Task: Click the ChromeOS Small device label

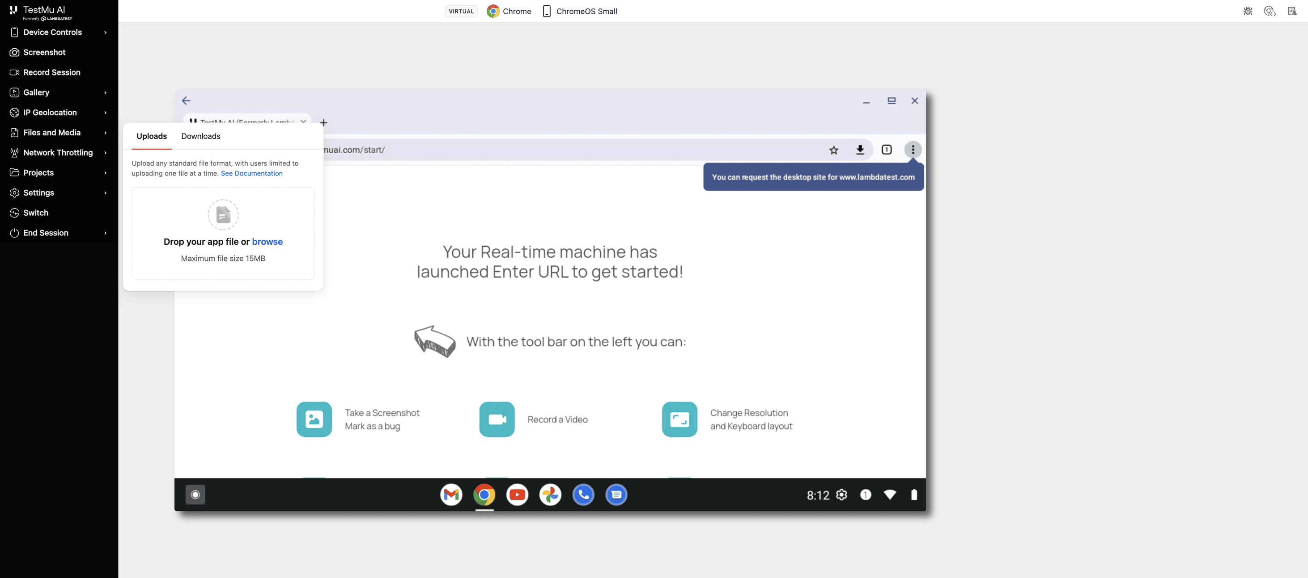Action: 579,11
